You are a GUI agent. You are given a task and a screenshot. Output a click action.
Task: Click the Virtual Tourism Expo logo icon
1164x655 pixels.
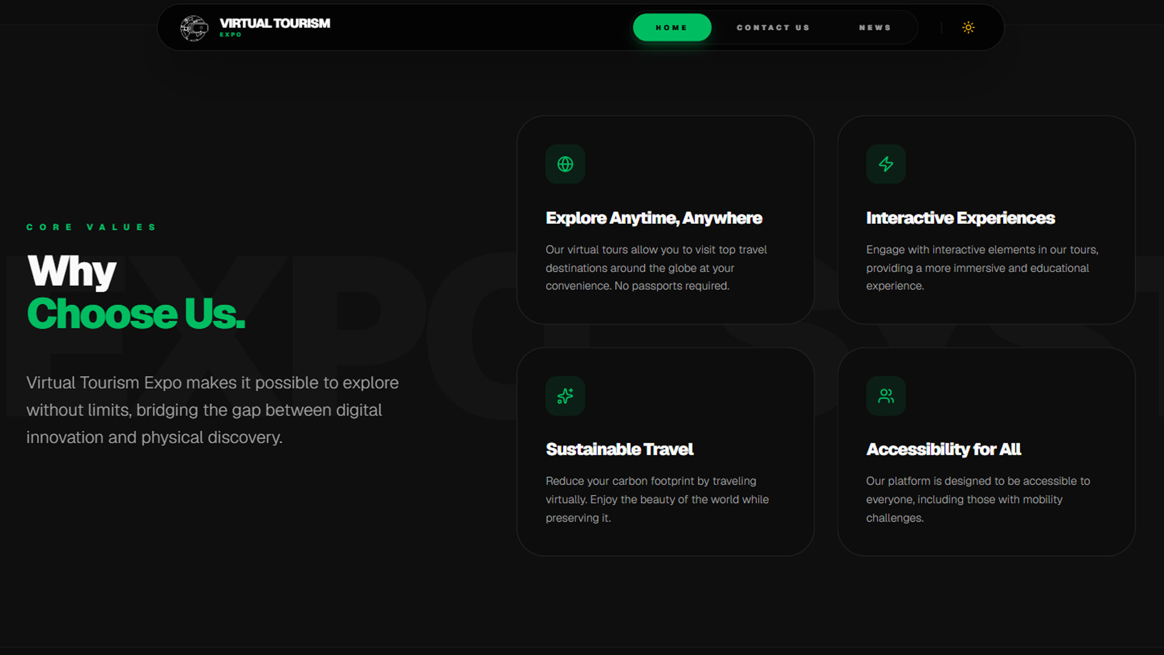coord(194,28)
